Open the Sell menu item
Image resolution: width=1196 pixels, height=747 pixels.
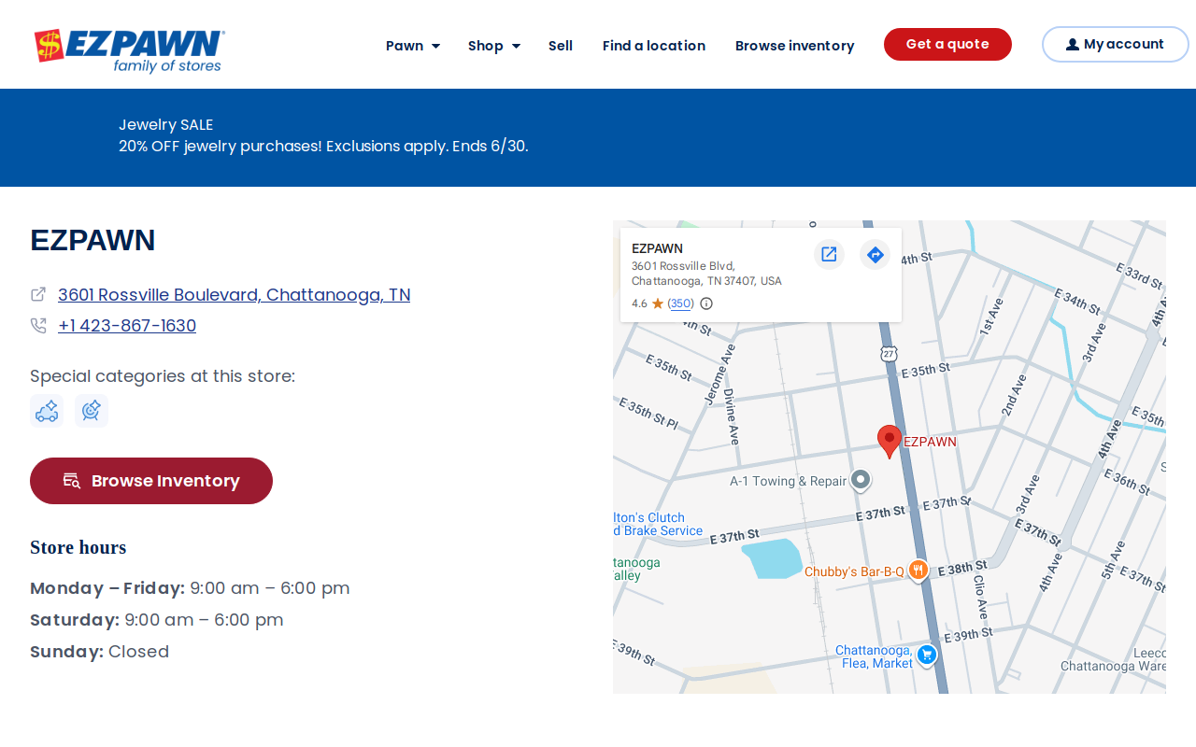click(561, 46)
